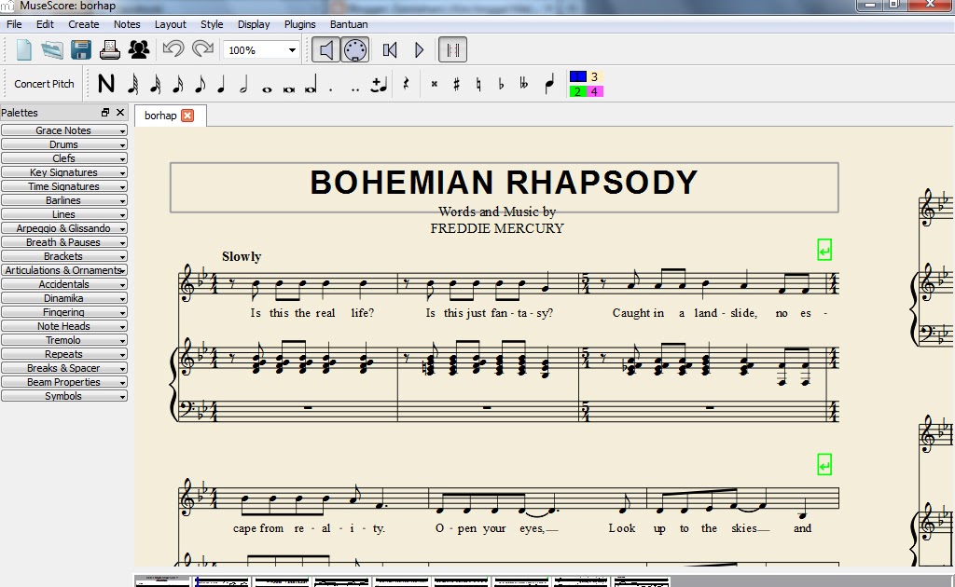Undo the last action

173,49
